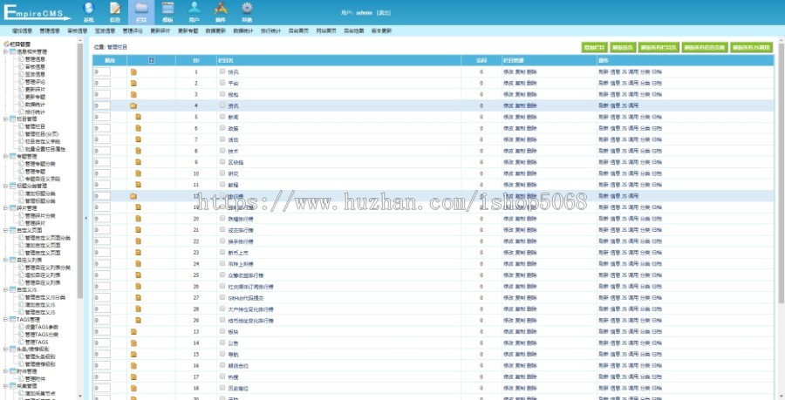785x400 pixels.
Task: Click the EmpireCMS logo
Action: [x=38, y=12]
